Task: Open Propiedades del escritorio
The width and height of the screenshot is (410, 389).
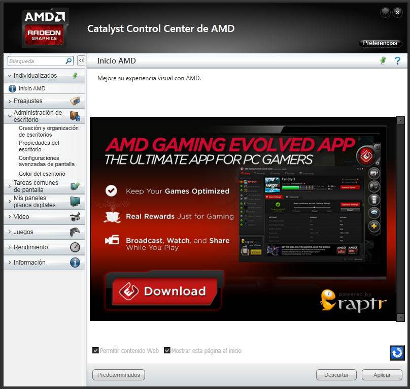Action: tap(39, 146)
